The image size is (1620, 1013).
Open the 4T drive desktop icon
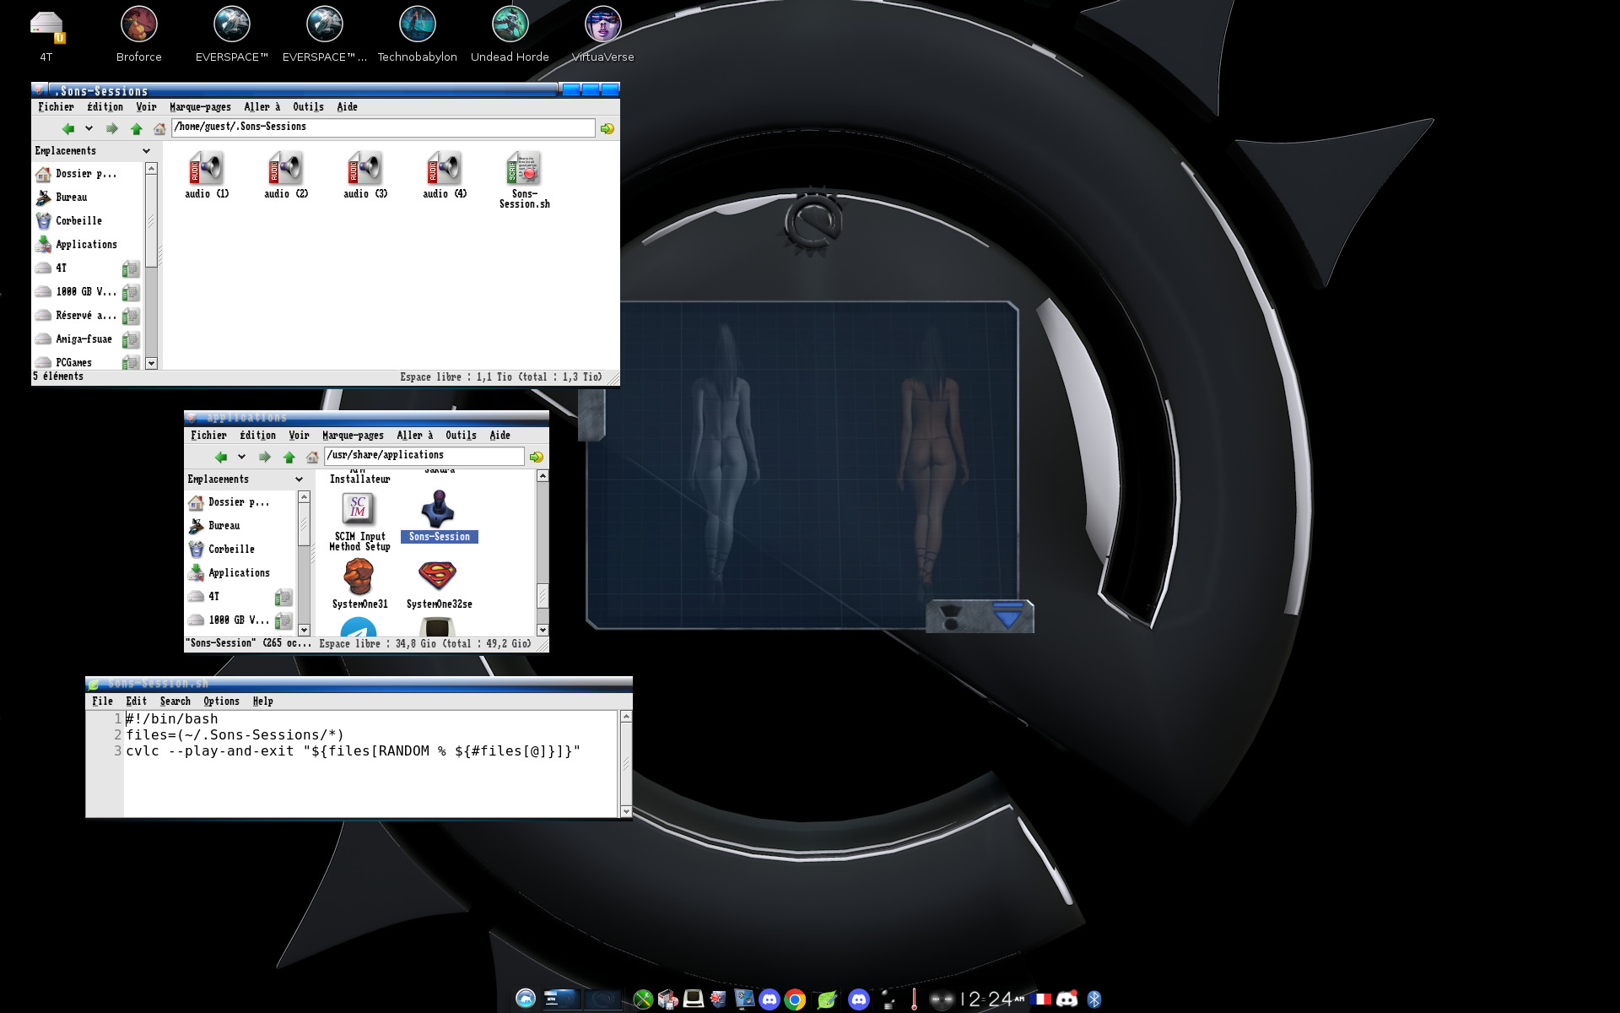tap(46, 34)
